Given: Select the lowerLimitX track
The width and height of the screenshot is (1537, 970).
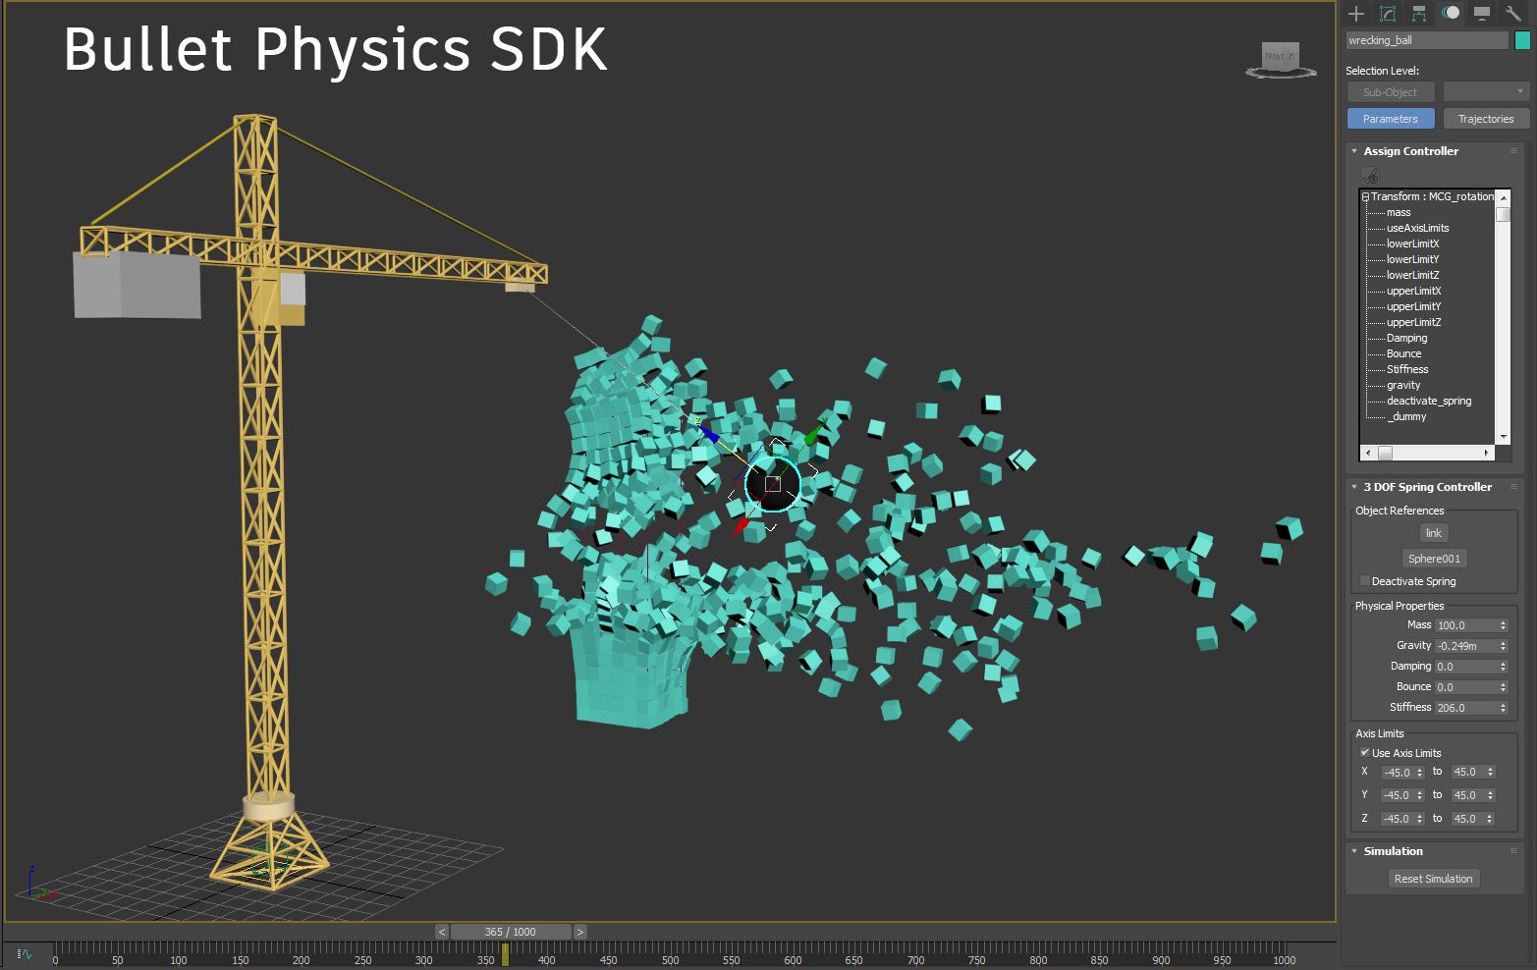Looking at the screenshot, I should [1412, 243].
